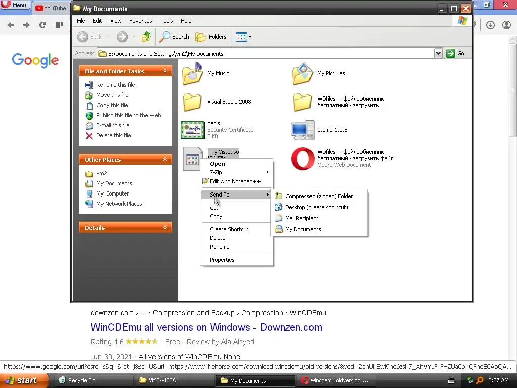Screen dimensions: 517x388
Task: Select the Opera Web Document icon
Action: pyautogui.click(x=303, y=159)
